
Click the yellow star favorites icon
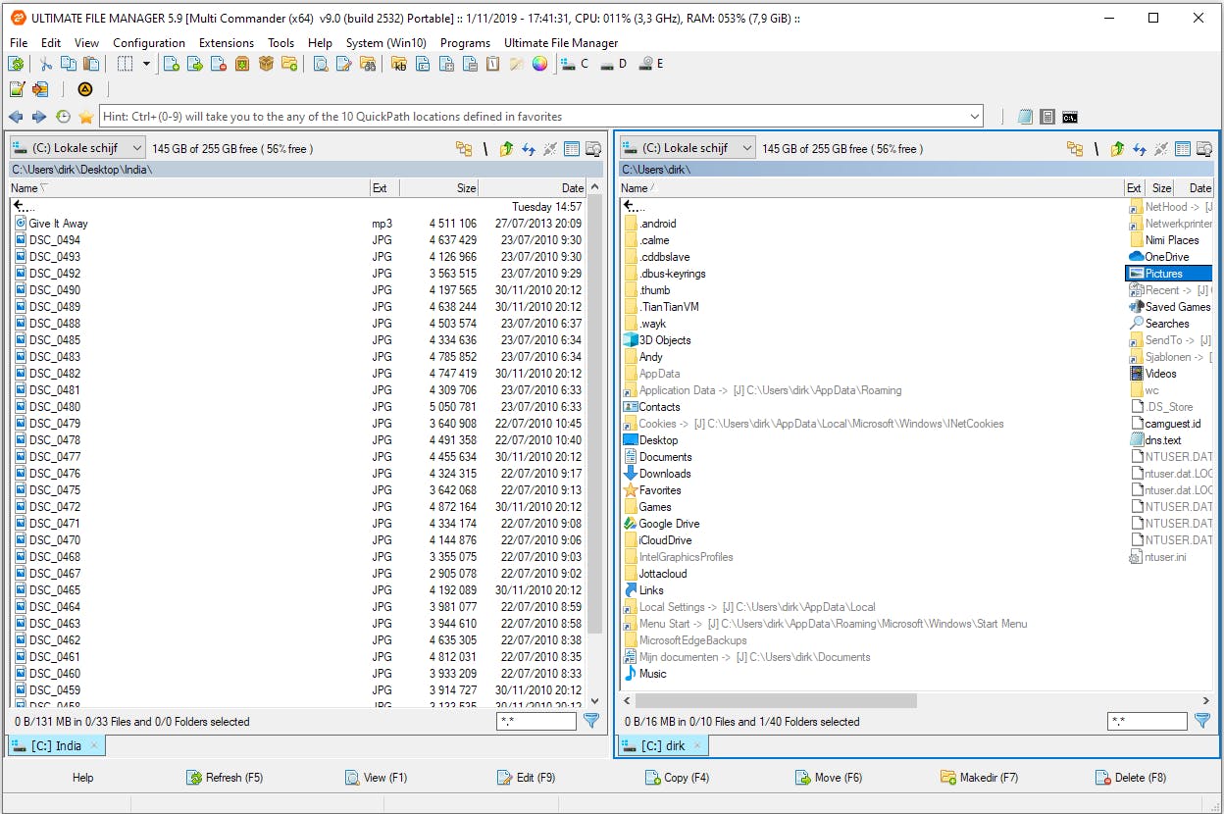point(86,117)
